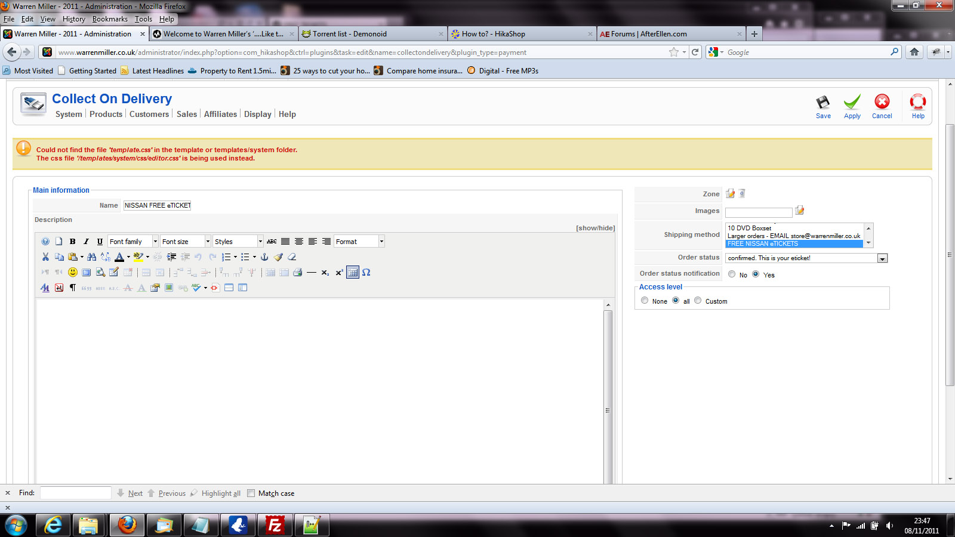Select 'all' access level
955x537 pixels.
coord(676,301)
